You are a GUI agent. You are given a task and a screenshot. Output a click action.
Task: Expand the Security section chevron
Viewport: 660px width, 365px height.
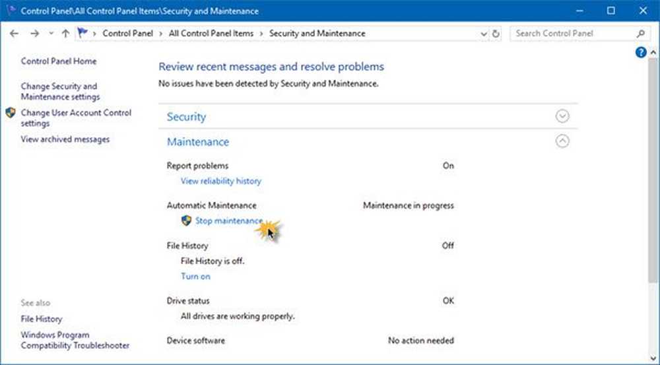point(562,116)
